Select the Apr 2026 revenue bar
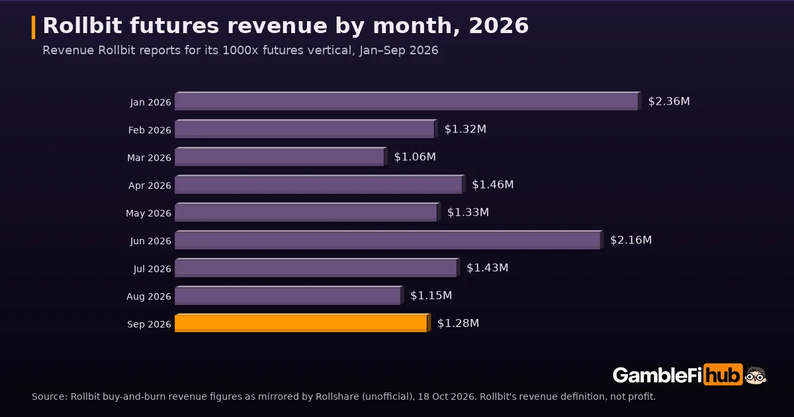The image size is (794, 417). tap(320, 185)
